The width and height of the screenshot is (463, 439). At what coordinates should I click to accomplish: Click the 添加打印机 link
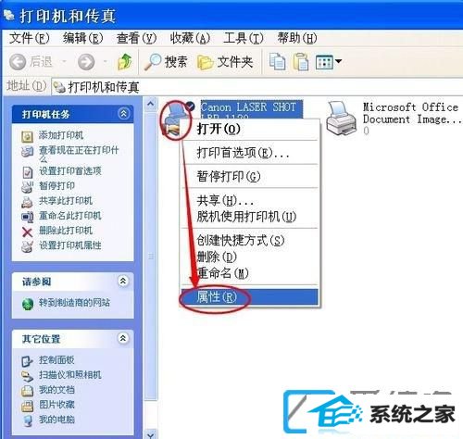click(61, 135)
